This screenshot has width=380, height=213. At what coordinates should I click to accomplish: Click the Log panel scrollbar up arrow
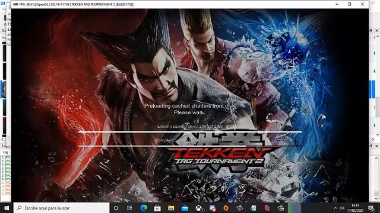(x=376, y=158)
